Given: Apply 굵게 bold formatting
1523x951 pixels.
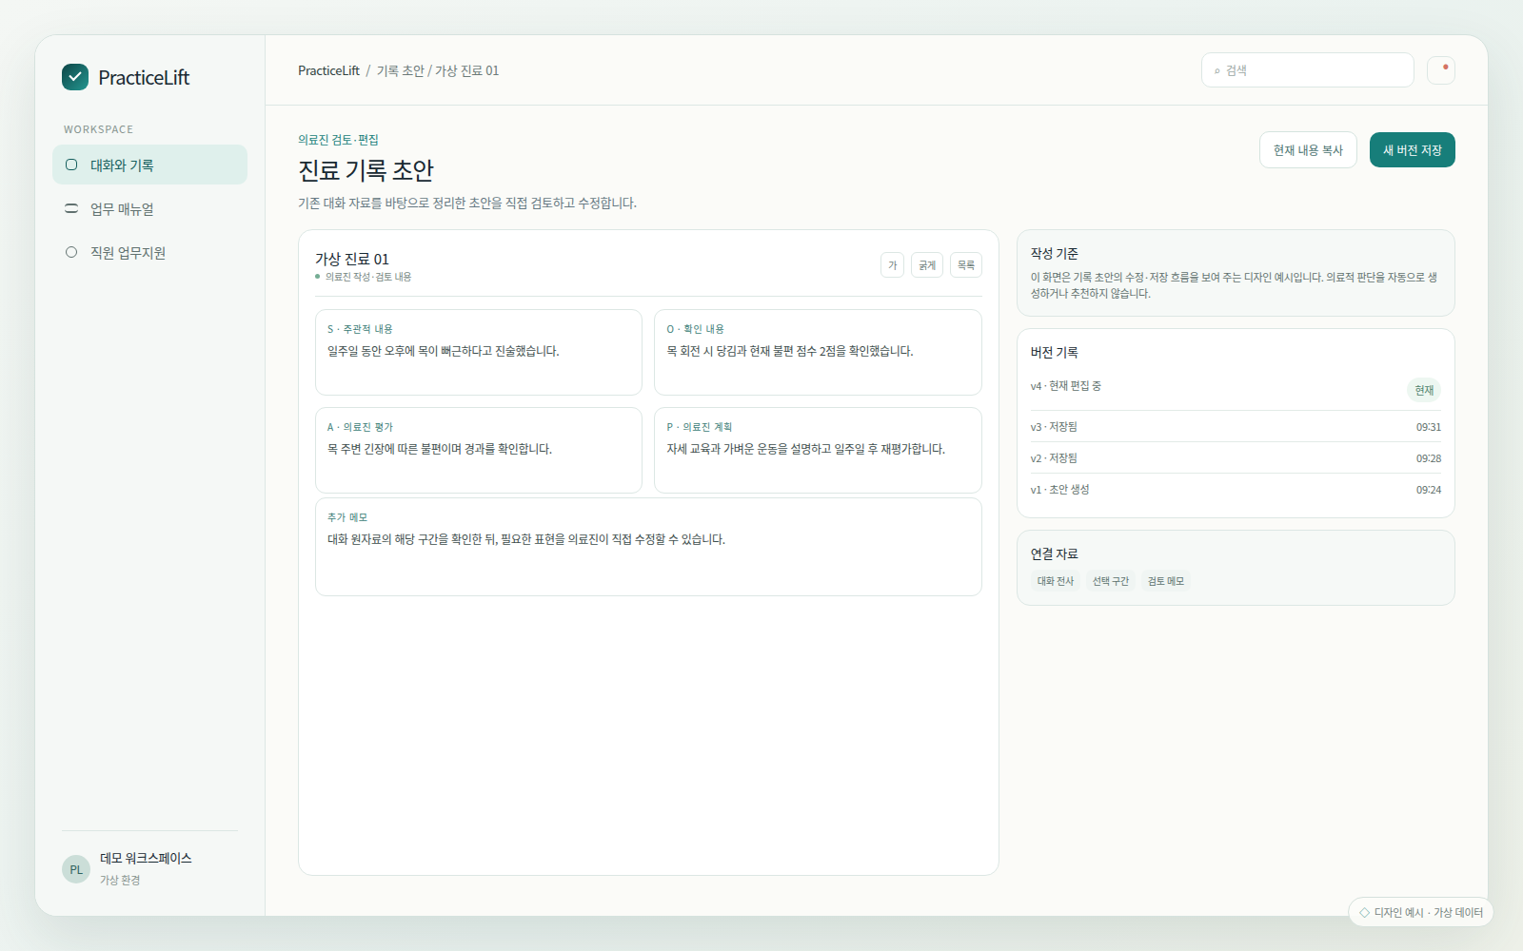Looking at the screenshot, I should (x=927, y=265).
